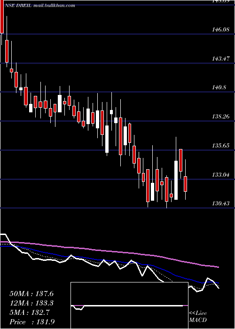Viewport: 235px width, 329px height.
Task: Click the last red candlestick on the chart
Action: [186, 184]
